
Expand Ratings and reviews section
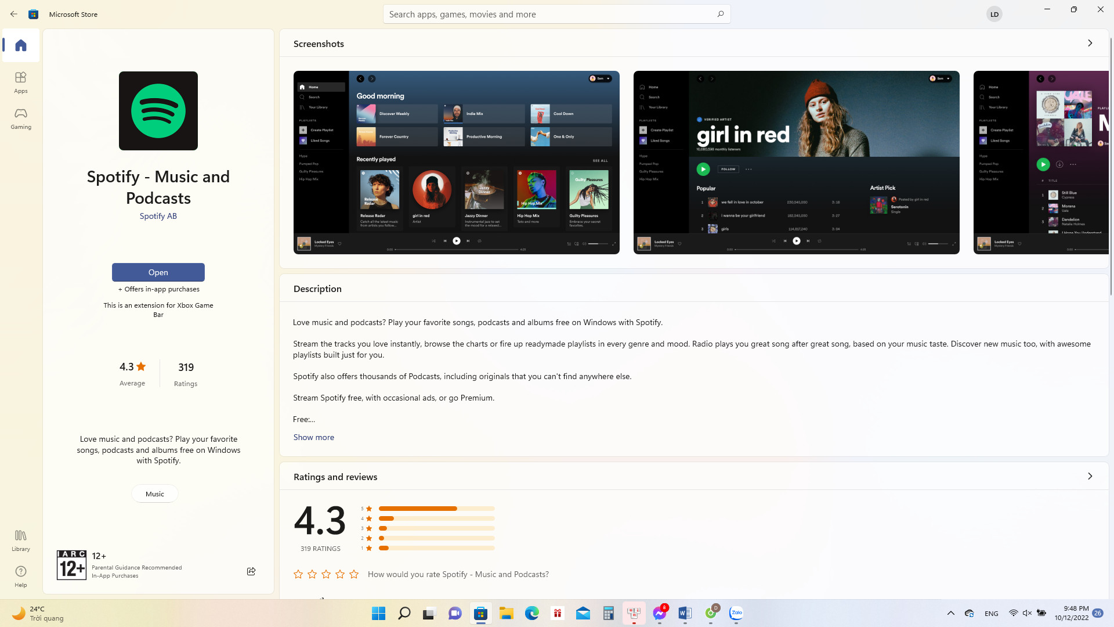1090,476
